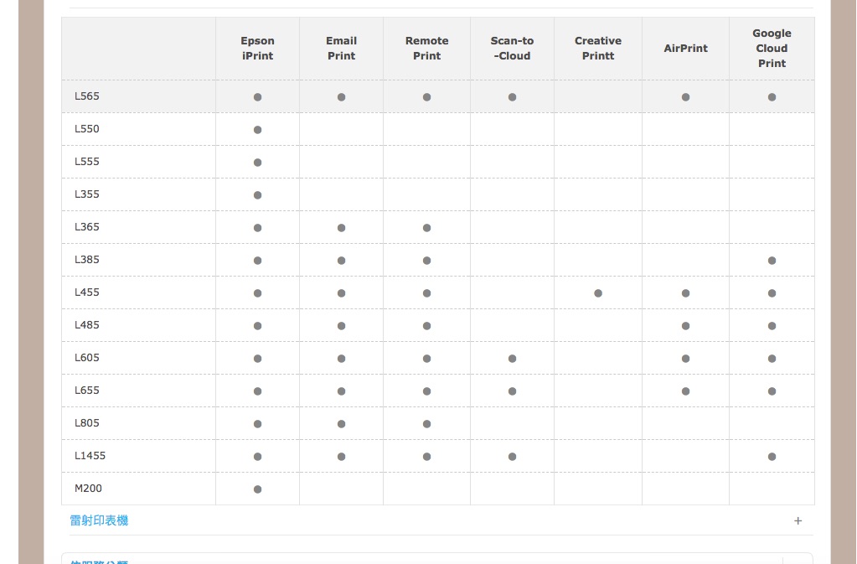Select the Creative Printt column header
The width and height of the screenshot is (857, 564).
click(598, 48)
